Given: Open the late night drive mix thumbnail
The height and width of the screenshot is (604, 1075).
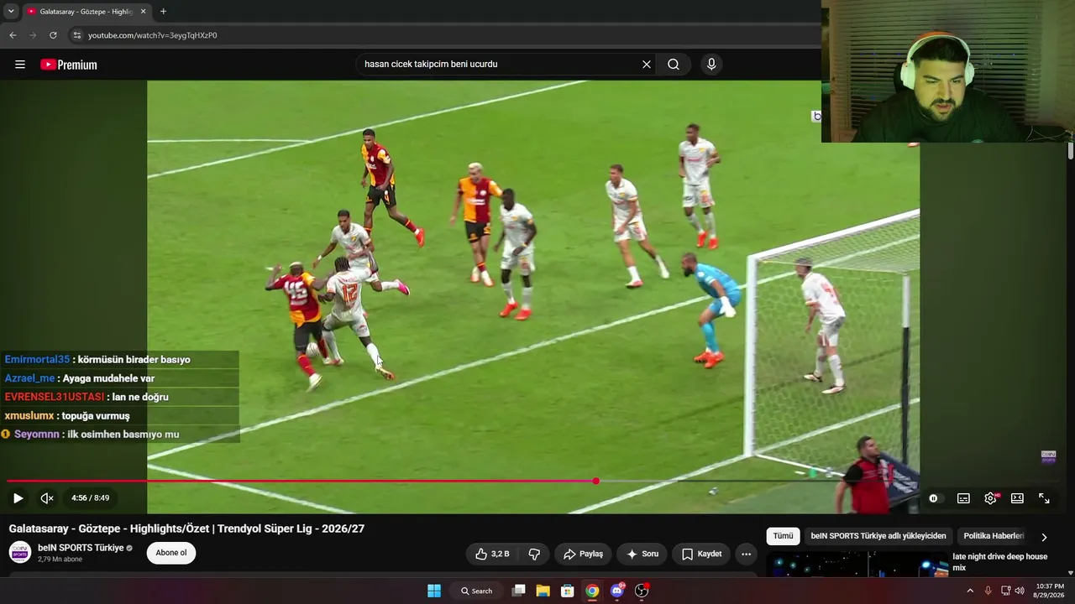Looking at the screenshot, I should point(856,564).
